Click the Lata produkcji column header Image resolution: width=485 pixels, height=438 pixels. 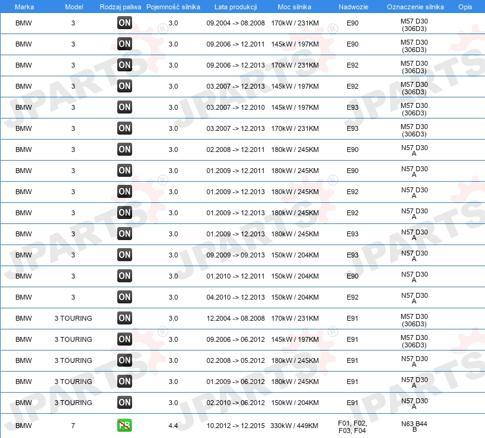point(236,7)
